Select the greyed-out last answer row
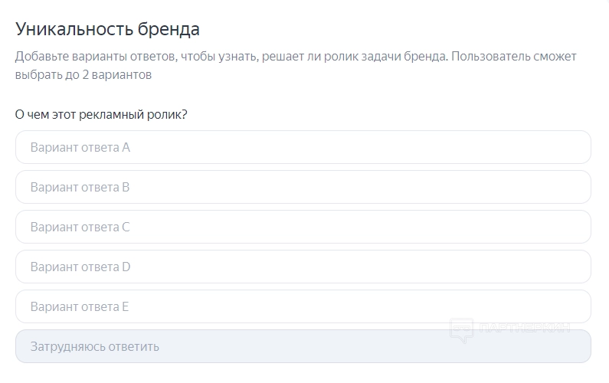 point(303,346)
